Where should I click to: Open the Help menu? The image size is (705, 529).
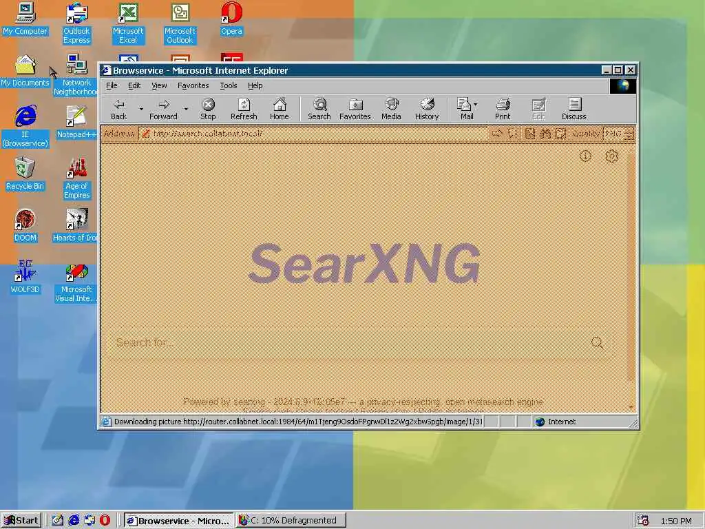[x=255, y=85]
